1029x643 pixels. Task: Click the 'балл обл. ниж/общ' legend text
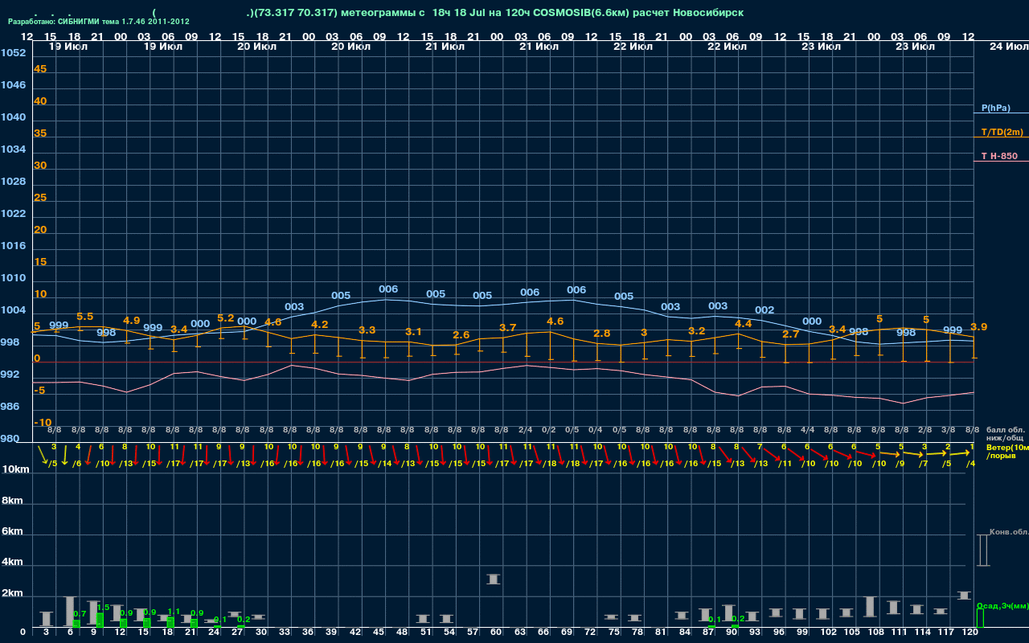(x=1006, y=433)
